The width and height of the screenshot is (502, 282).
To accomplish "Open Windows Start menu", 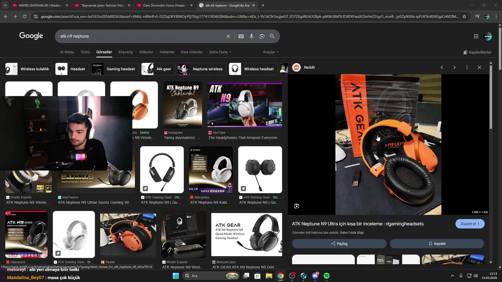I will click(176, 276).
